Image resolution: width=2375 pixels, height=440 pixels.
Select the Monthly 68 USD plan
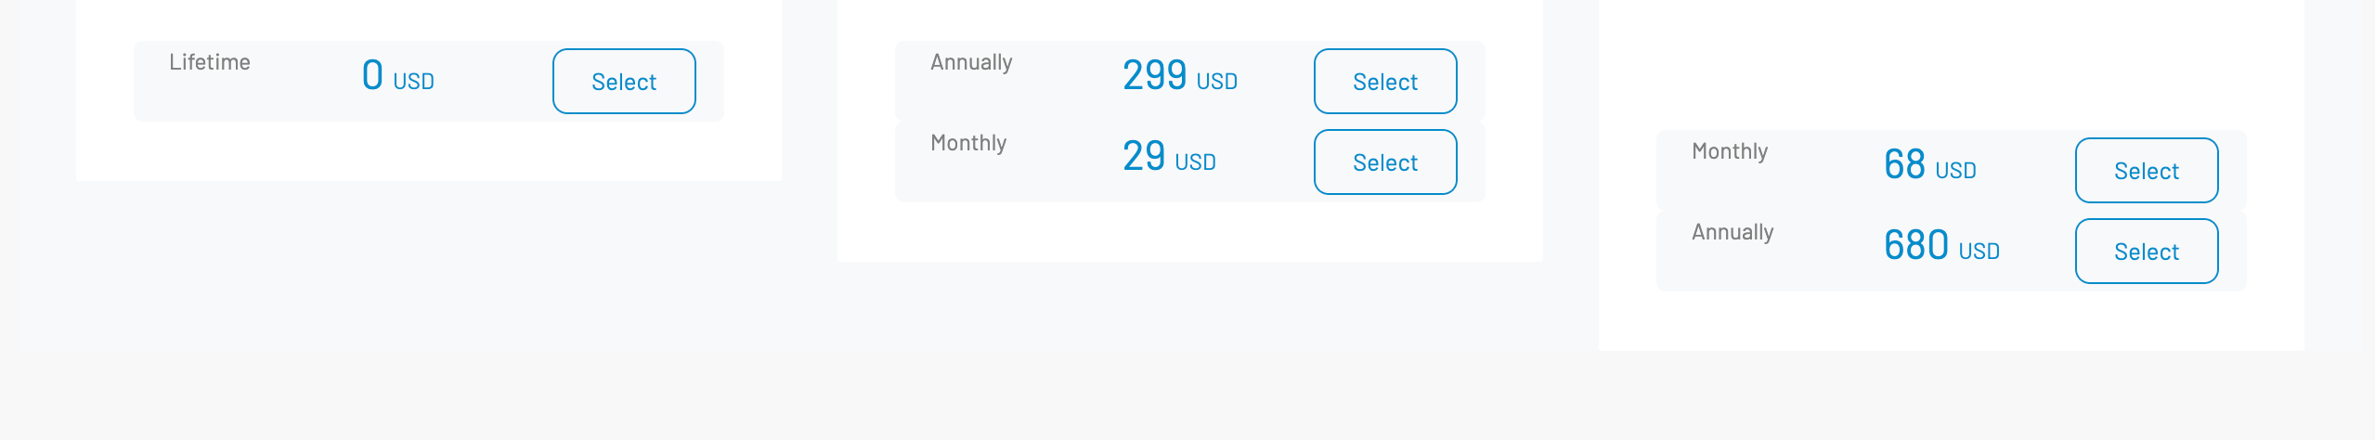[2147, 171]
